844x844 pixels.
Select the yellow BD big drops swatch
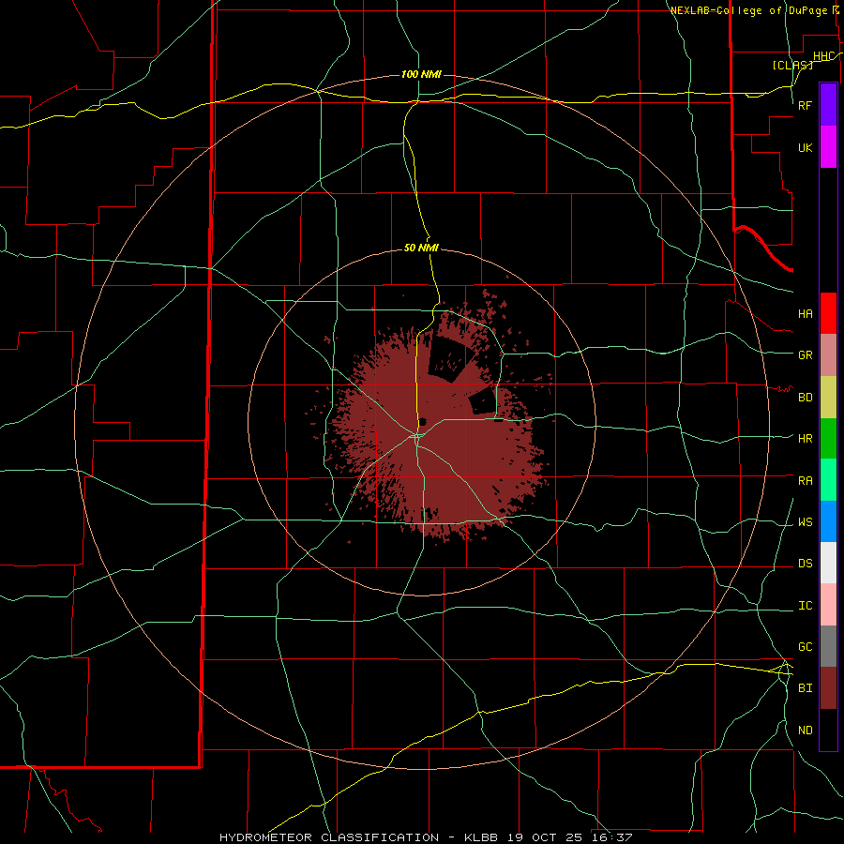click(x=828, y=397)
